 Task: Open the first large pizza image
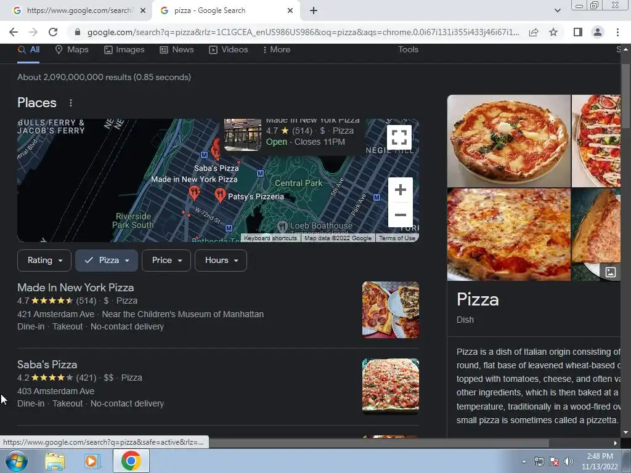508,141
